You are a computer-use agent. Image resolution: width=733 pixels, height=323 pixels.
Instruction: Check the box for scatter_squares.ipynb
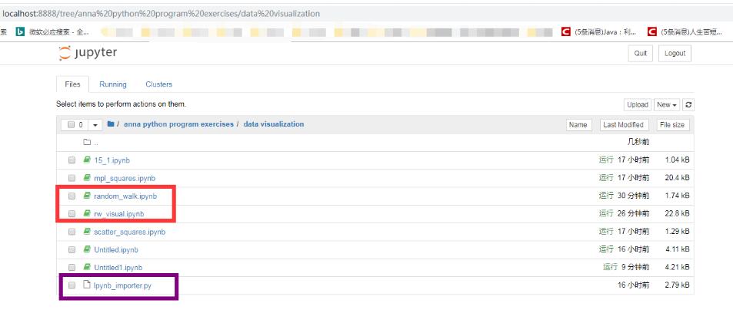(x=72, y=232)
